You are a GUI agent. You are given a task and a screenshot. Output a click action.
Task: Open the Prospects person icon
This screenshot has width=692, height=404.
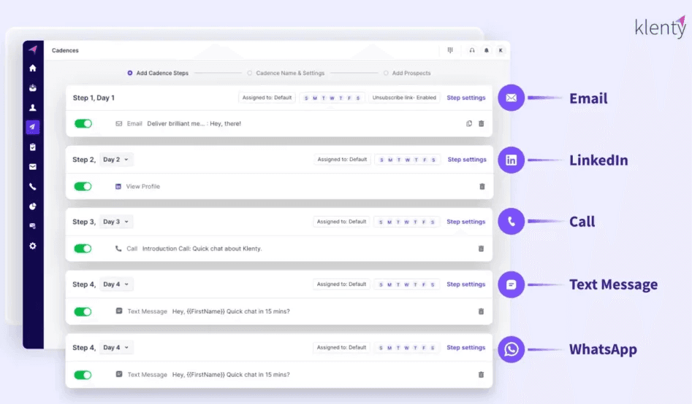(33, 107)
